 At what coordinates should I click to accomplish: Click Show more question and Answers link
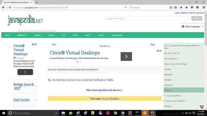pyautogui.click(x=105, y=90)
